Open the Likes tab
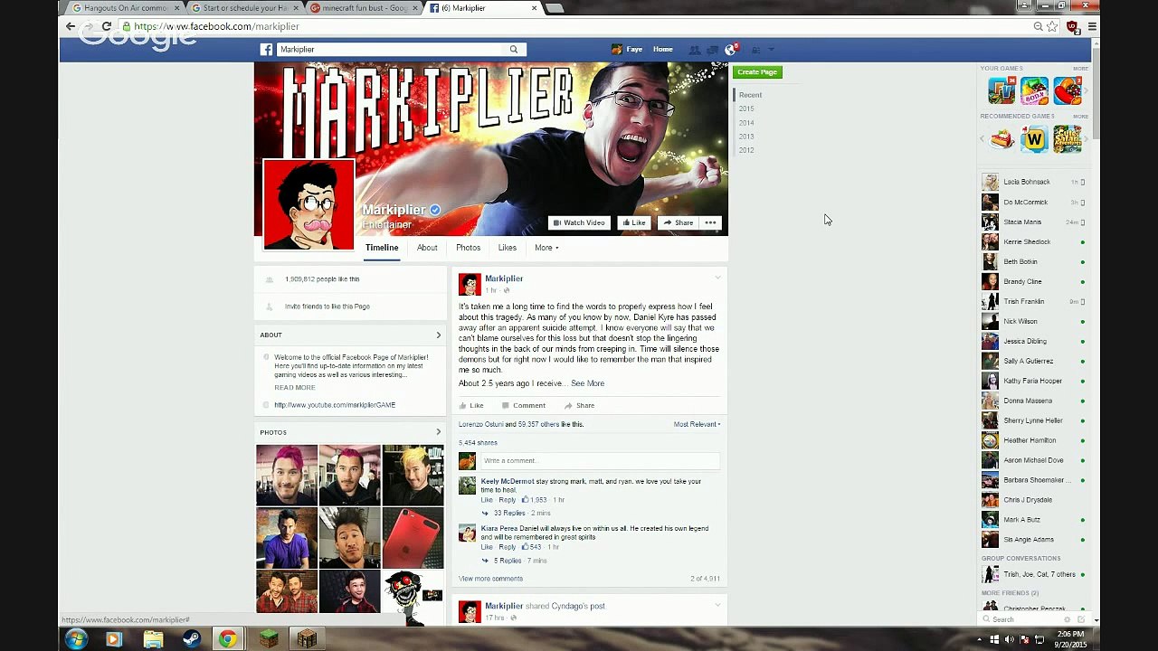Image resolution: width=1158 pixels, height=651 pixels. click(507, 248)
